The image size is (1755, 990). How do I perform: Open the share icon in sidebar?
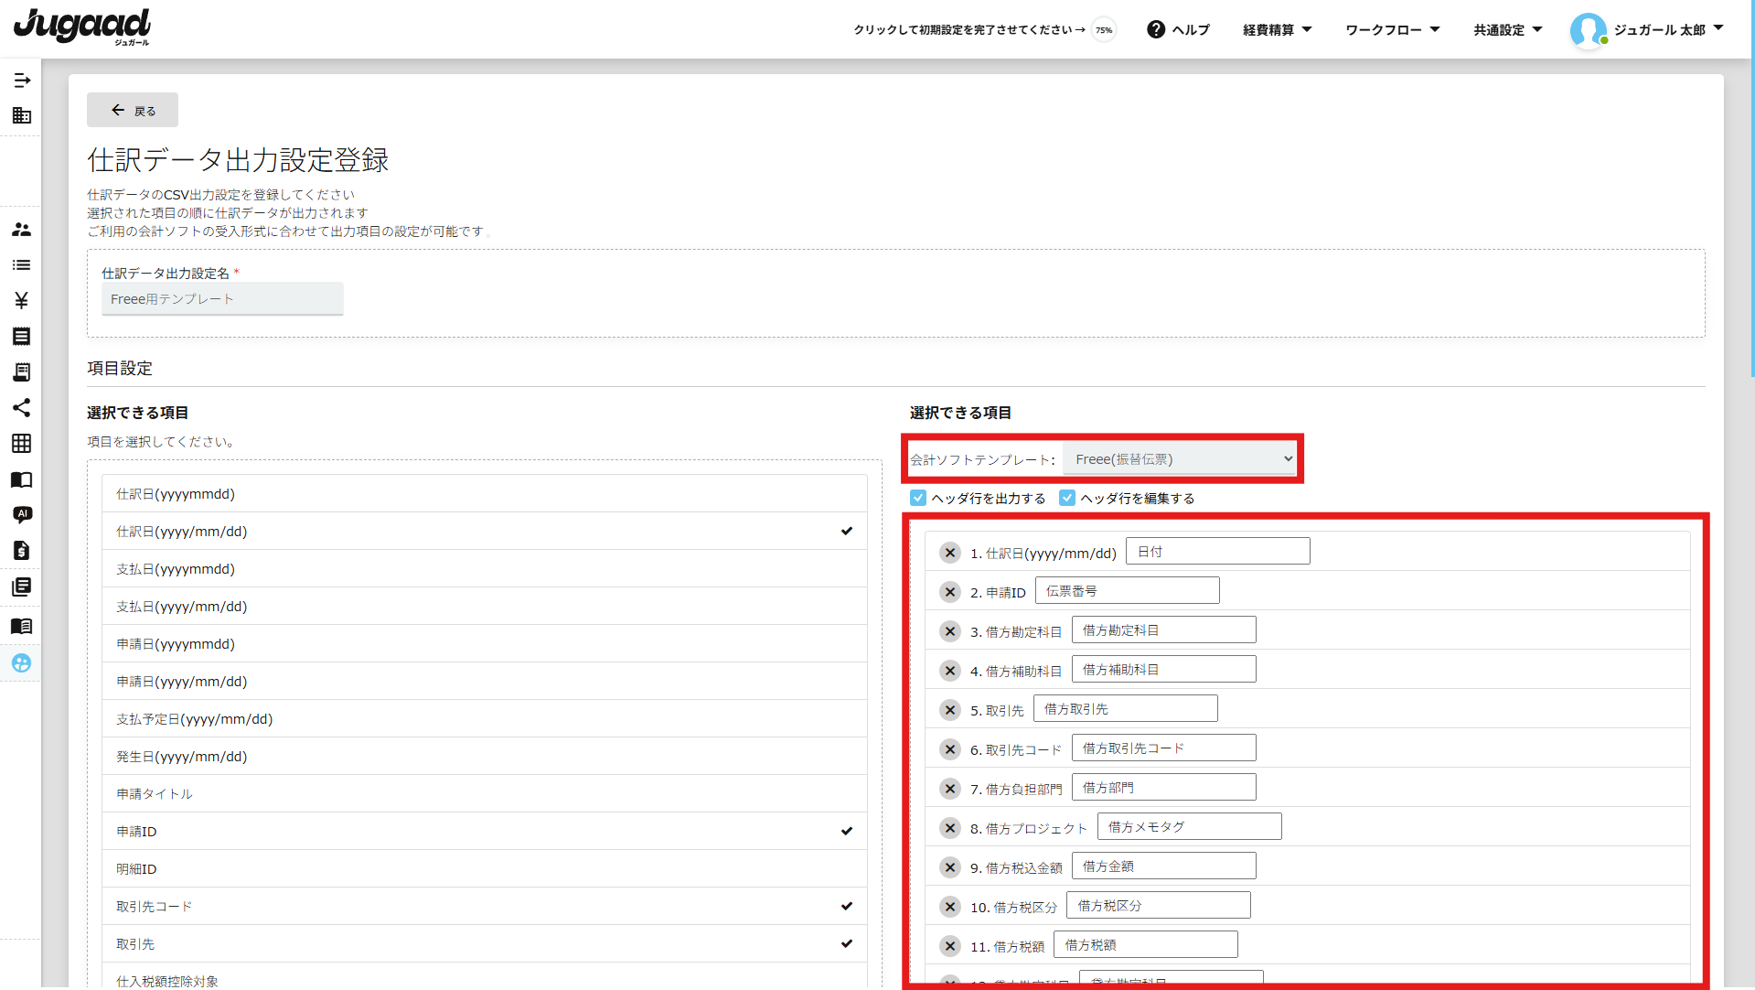click(22, 408)
